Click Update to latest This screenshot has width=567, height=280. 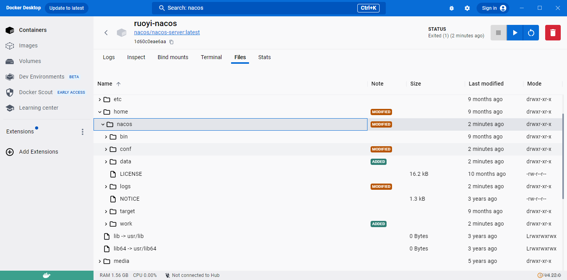pos(66,8)
